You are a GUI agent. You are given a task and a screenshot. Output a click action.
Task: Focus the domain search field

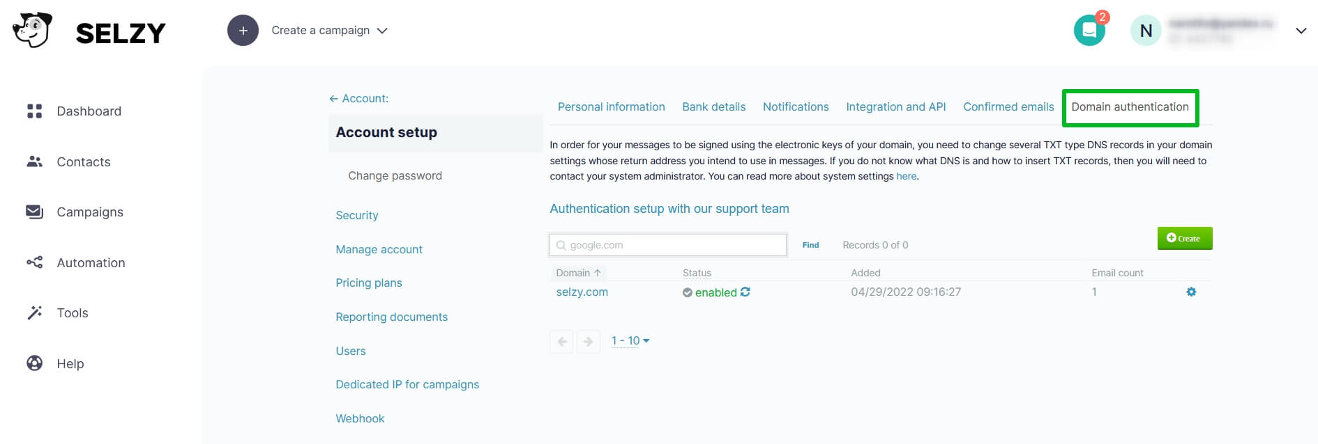click(668, 245)
